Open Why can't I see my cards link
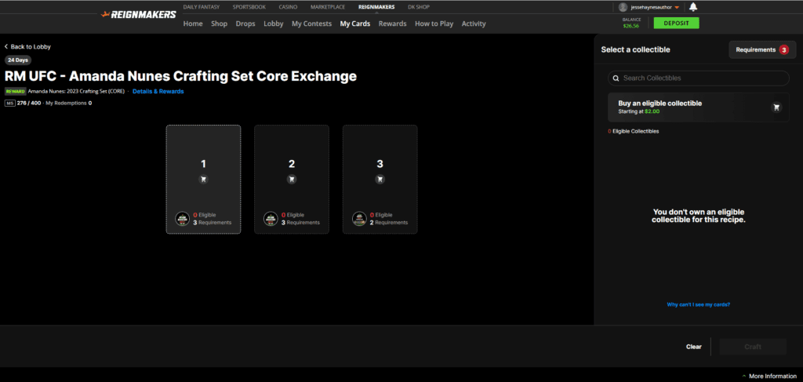 point(698,304)
